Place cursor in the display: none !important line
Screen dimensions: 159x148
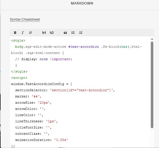point(44,59)
